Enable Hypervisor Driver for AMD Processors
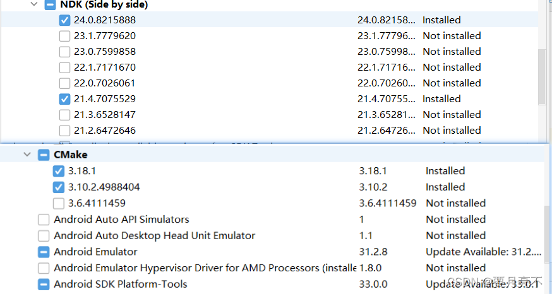The height and width of the screenshot is (294, 552). 44,268
